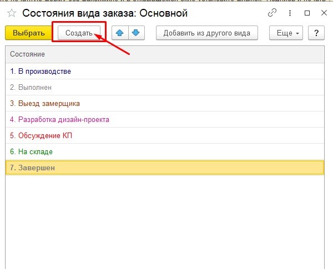Open the vertical dots window menu
Viewport: 333px width, 269px height.
(291, 12)
